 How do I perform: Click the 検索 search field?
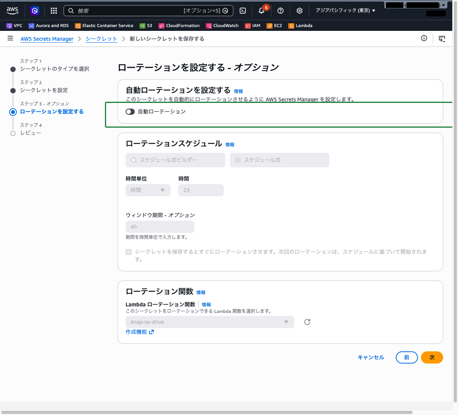click(148, 11)
